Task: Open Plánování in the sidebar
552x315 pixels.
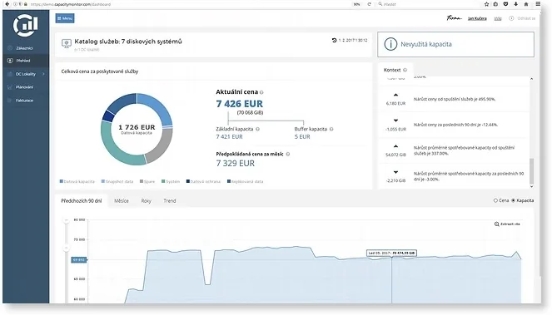Action: [25, 87]
